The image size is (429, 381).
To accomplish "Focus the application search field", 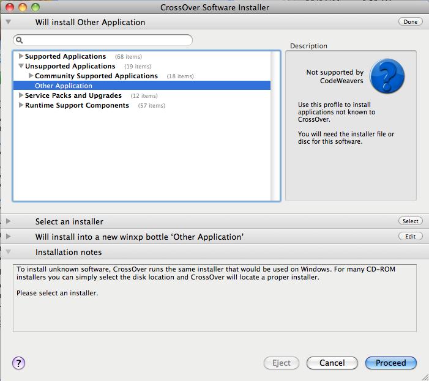I will (x=103, y=40).
